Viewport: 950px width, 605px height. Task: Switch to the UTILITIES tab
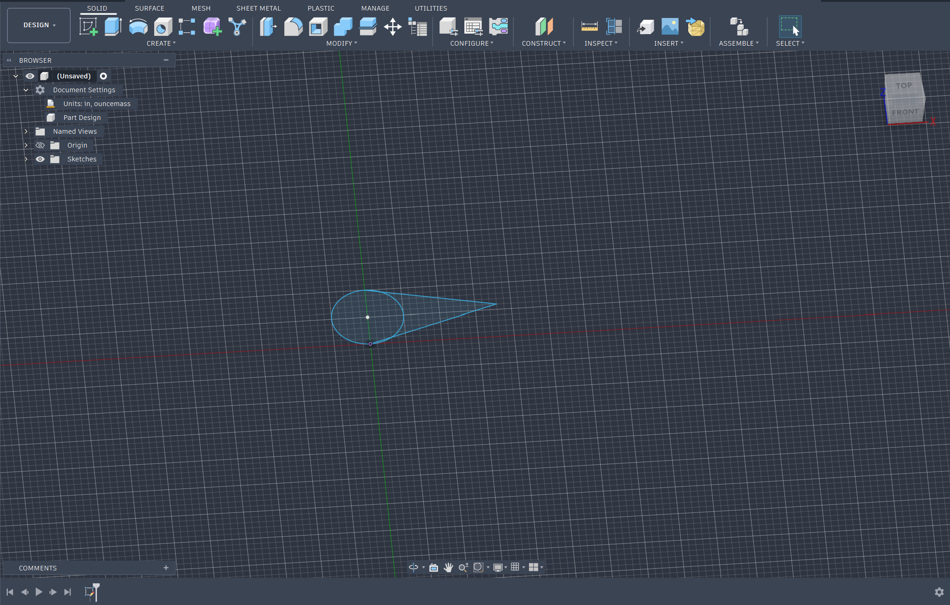pos(431,8)
